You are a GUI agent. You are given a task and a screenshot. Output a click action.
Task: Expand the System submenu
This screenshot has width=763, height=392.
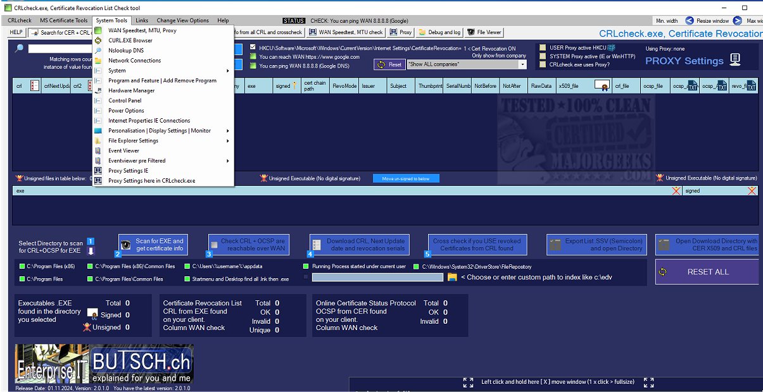tap(164, 71)
